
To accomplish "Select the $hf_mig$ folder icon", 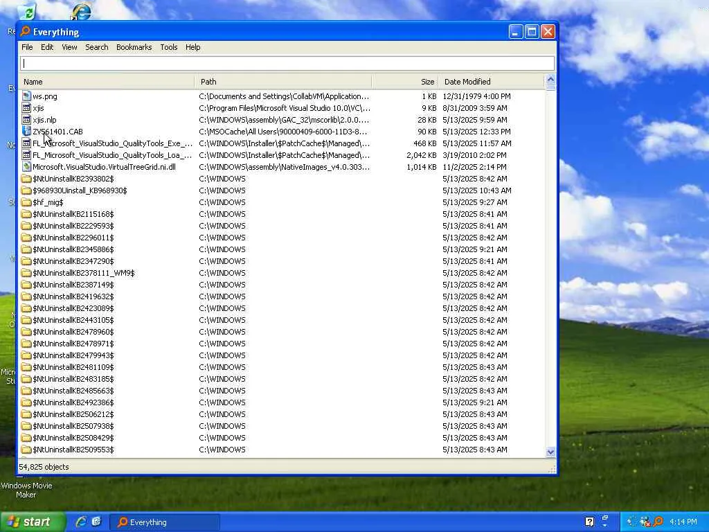I will [26, 202].
